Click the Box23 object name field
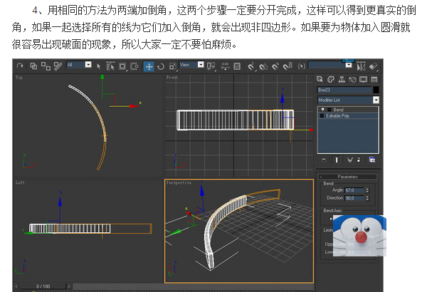Screen dimensions: 422x292 pos(344,90)
